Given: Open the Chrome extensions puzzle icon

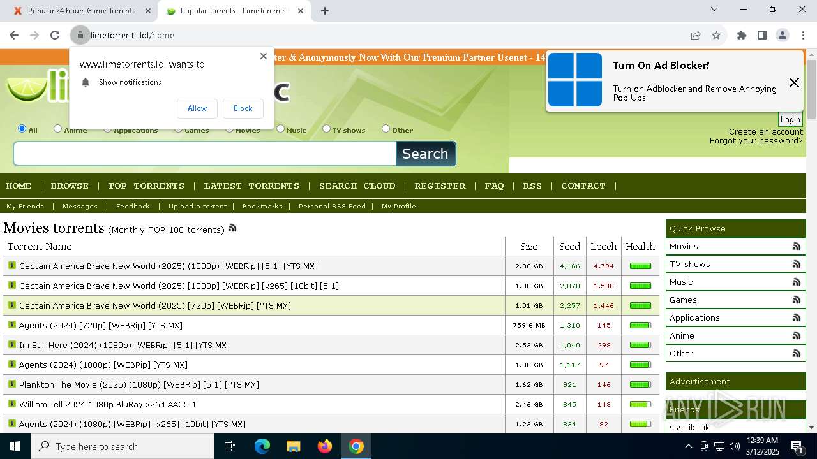Looking at the screenshot, I should click(742, 35).
